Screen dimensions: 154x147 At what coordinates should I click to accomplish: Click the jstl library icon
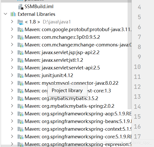20,60
